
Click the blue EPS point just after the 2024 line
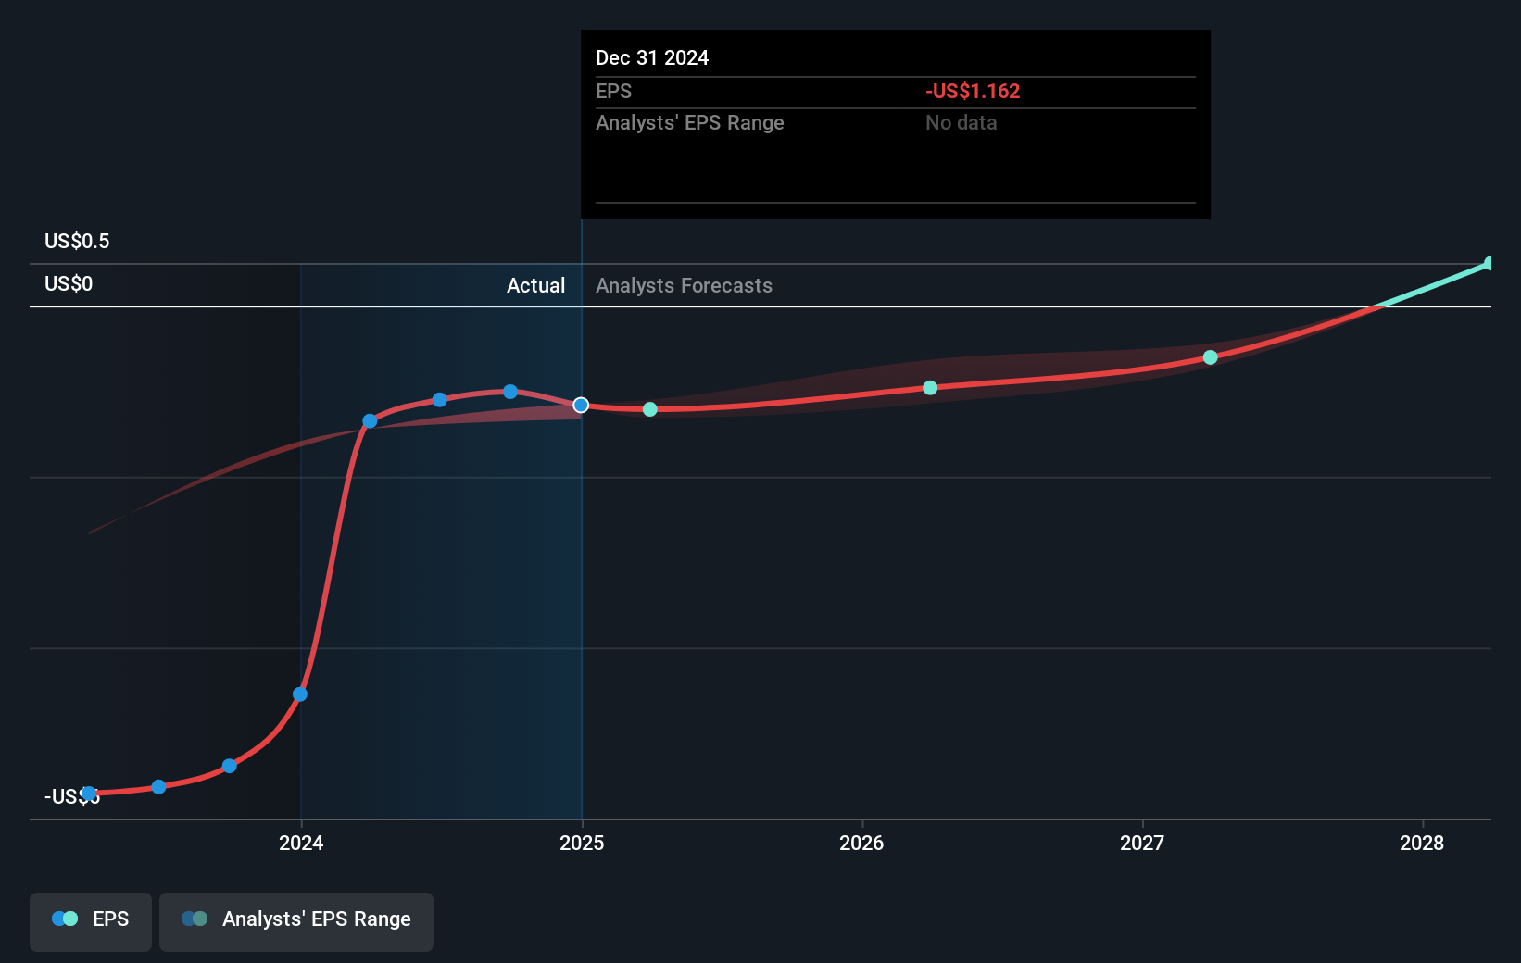(370, 421)
